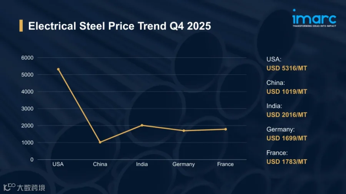Click the USD 1019/MT price value

coord(287,91)
